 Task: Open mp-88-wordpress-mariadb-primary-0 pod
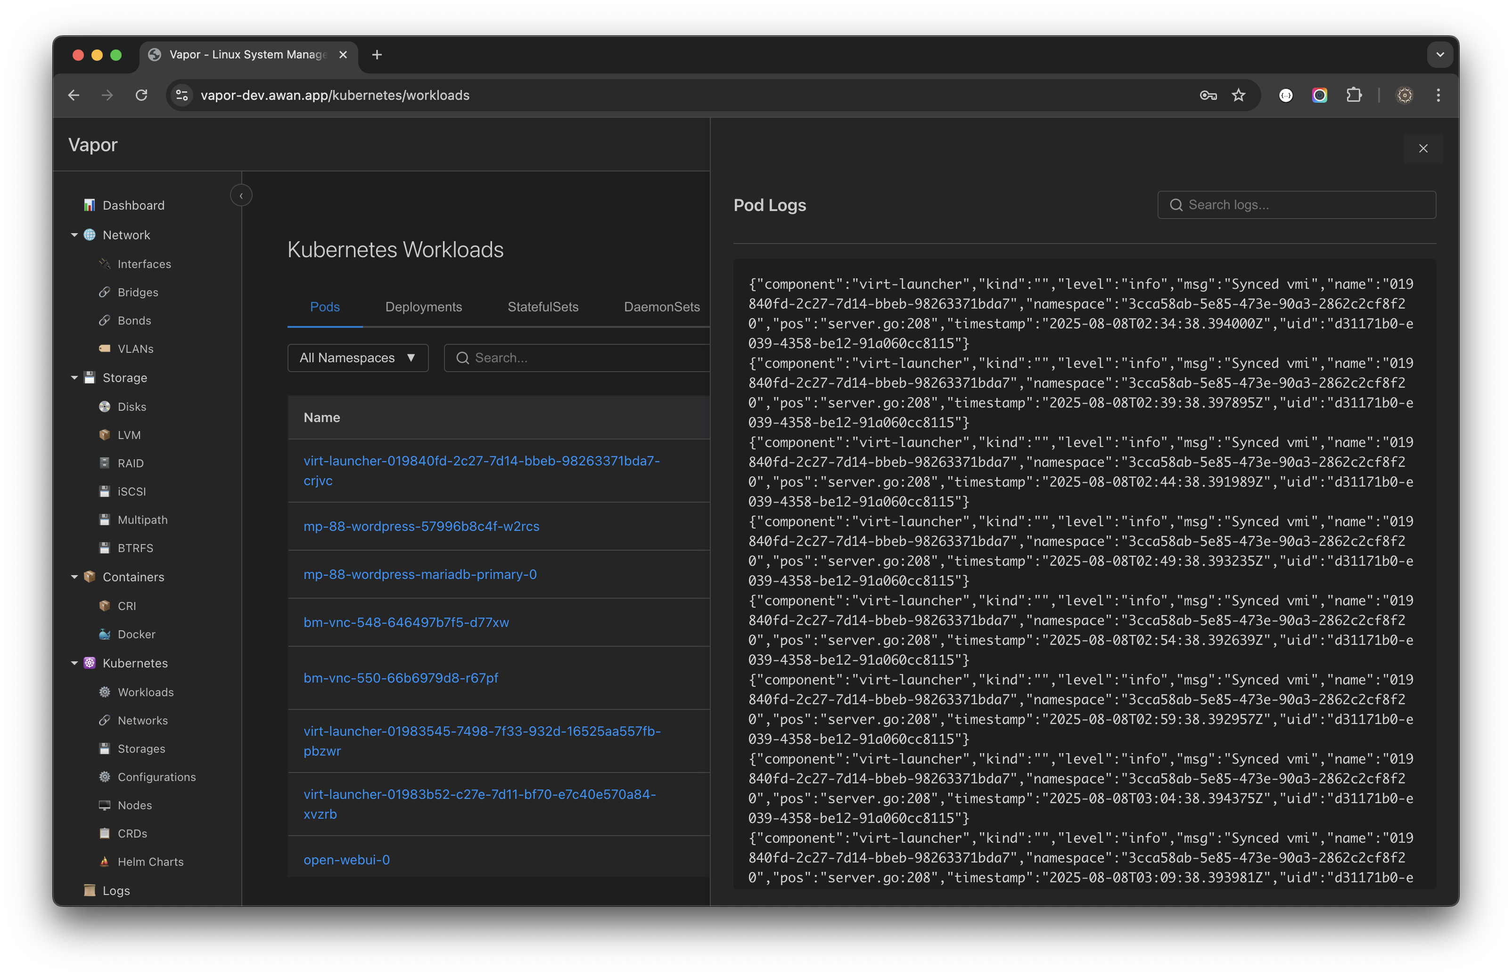(419, 574)
